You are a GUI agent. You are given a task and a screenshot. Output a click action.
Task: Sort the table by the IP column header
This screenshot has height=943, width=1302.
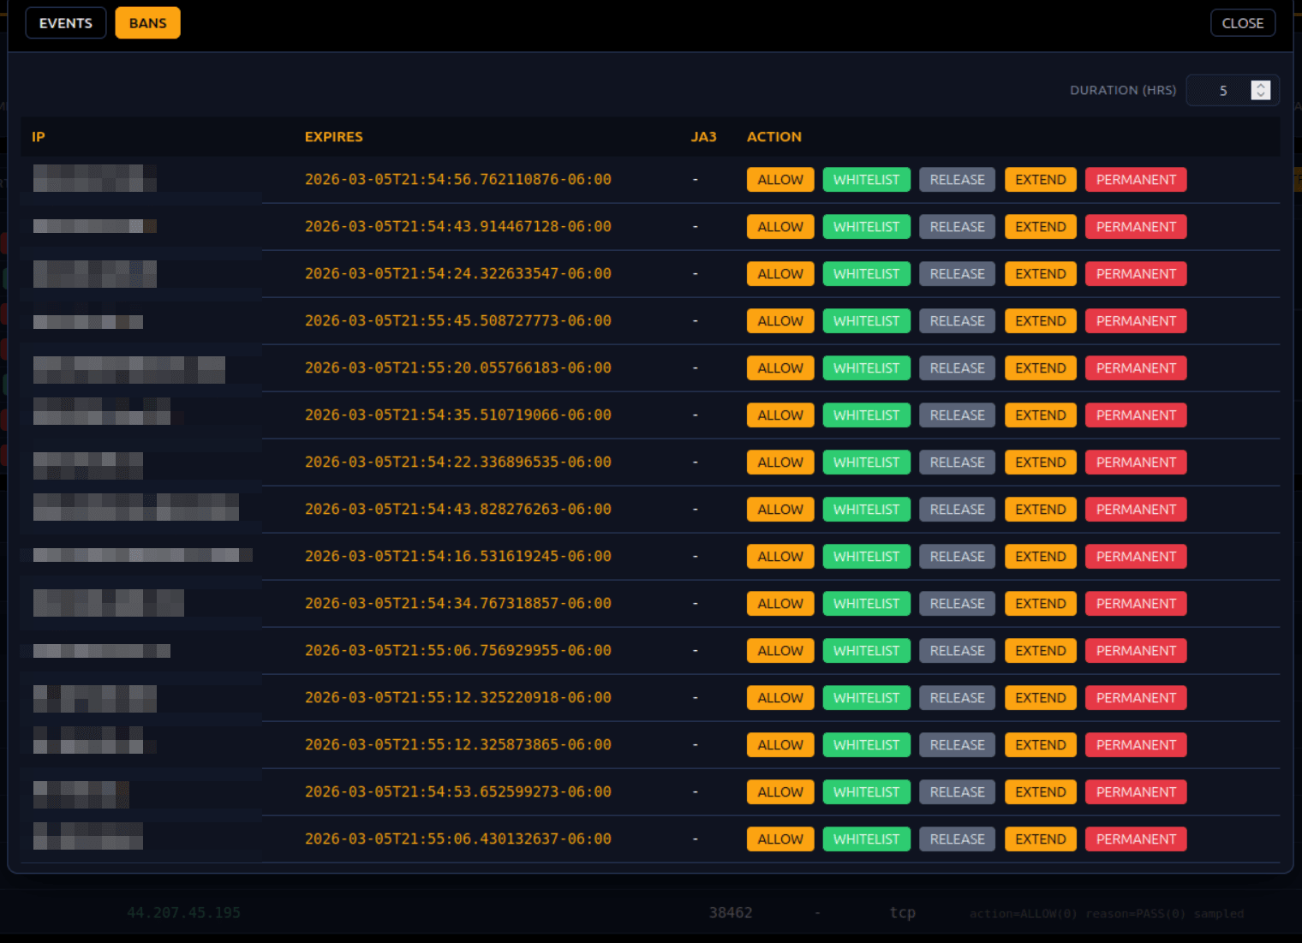[x=38, y=136]
